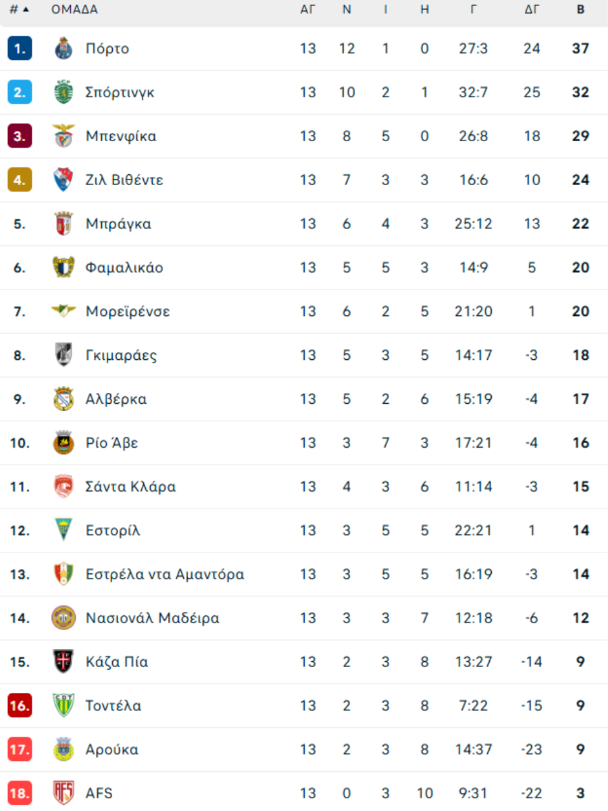Click the Porto club crest icon
Viewport: 608px width, 811px height.
click(x=64, y=49)
